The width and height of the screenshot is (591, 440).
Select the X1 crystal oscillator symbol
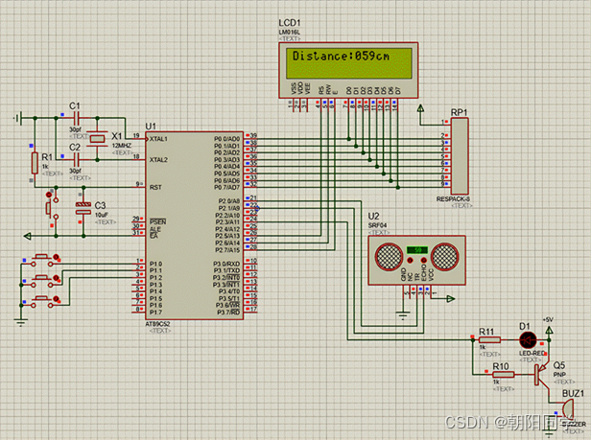point(97,139)
